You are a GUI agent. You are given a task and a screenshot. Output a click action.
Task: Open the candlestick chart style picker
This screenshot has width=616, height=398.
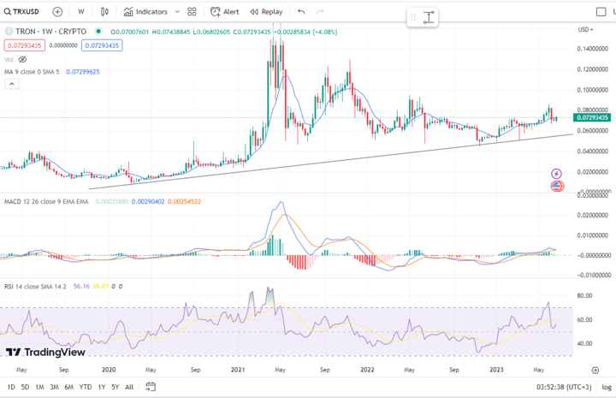click(x=104, y=12)
